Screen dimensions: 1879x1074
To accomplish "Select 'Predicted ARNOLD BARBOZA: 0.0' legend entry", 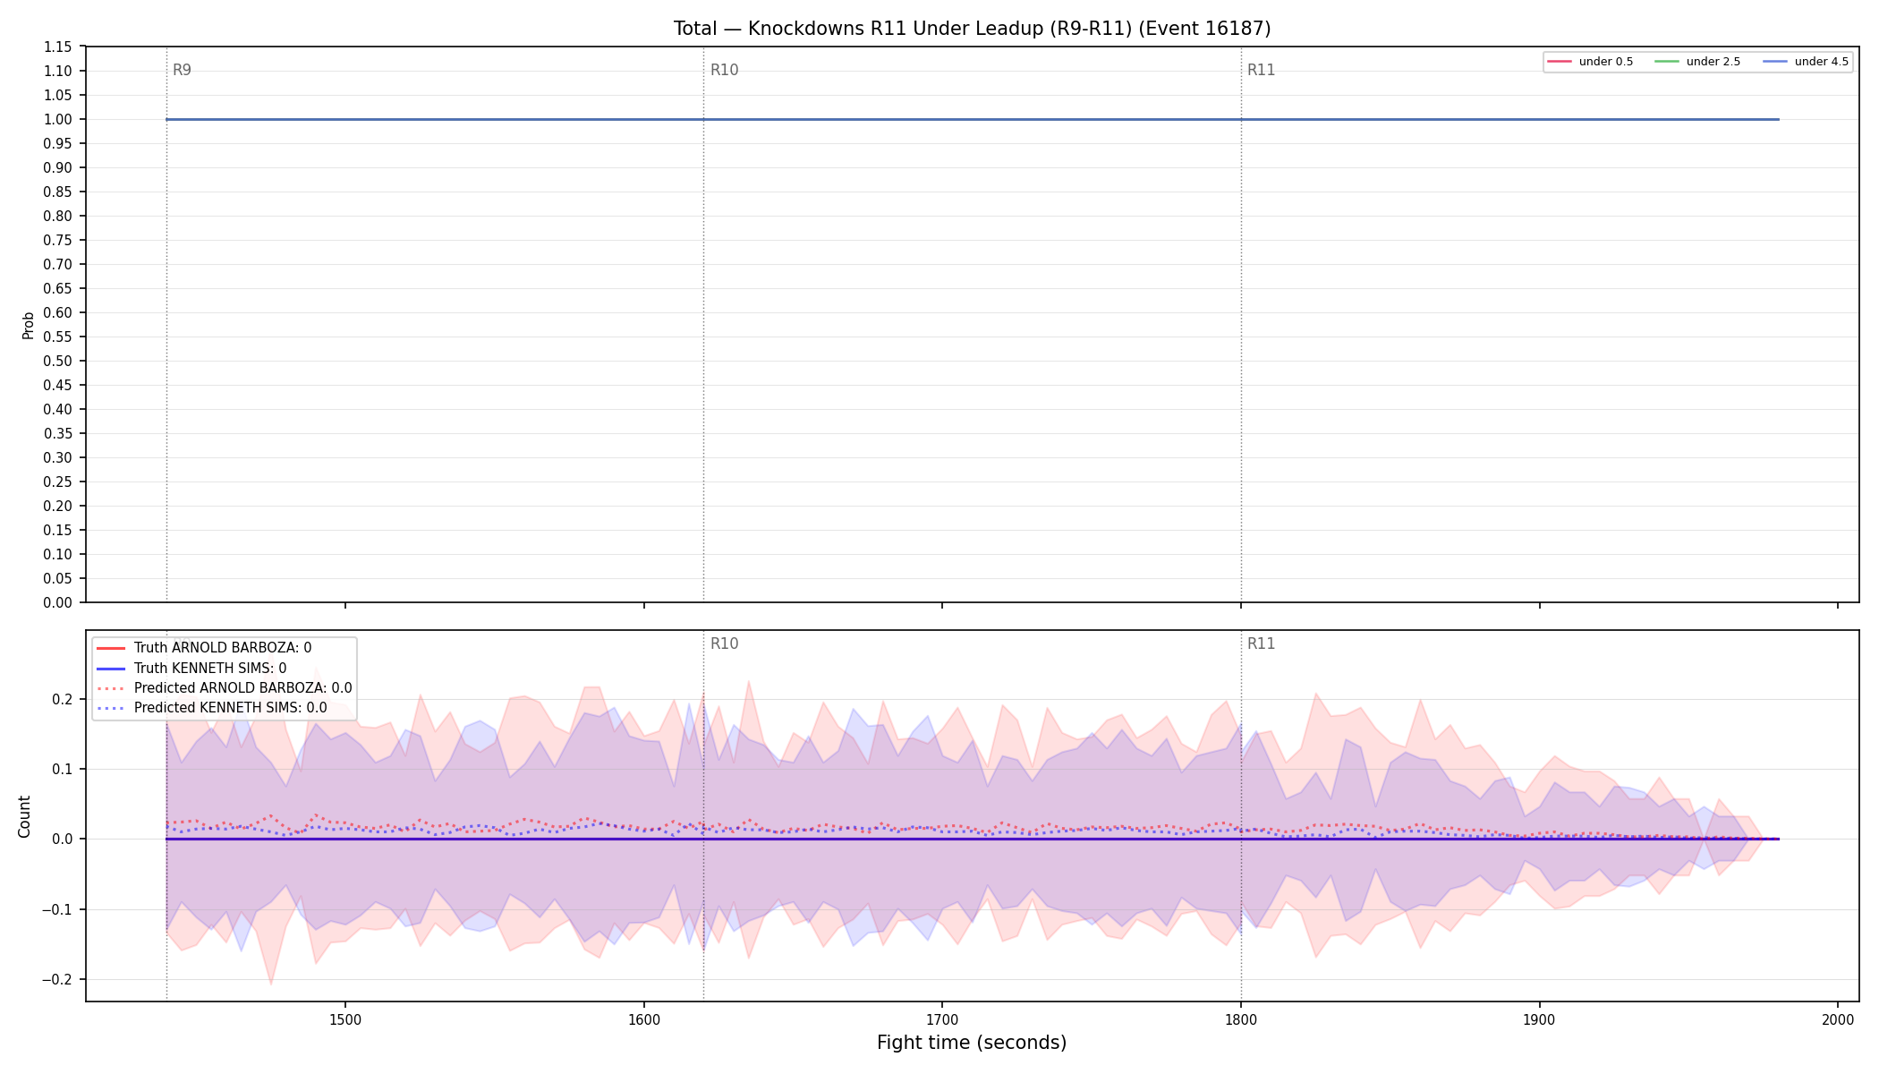I will click(224, 688).
